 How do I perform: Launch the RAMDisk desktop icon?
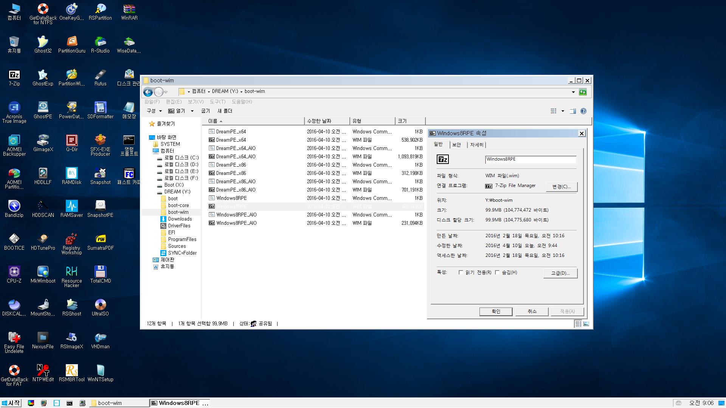pyautogui.click(x=72, y=176)
